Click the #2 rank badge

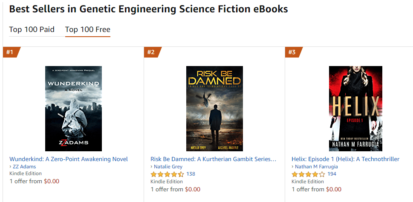tap(151, 52)
